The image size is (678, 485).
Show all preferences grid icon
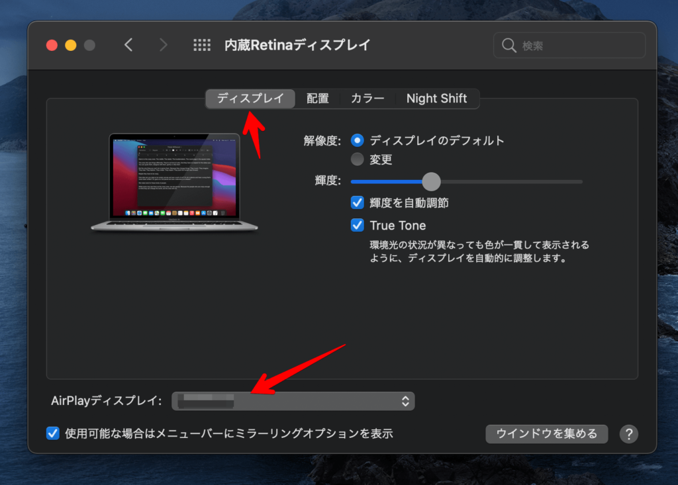click(202, 45)
